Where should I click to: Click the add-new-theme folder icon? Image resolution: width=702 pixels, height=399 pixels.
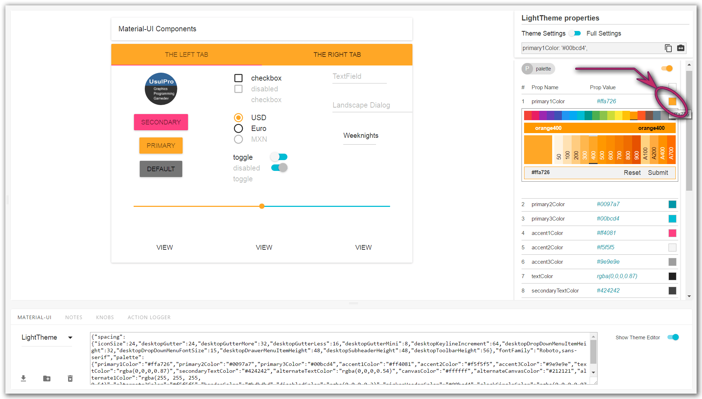46,378
